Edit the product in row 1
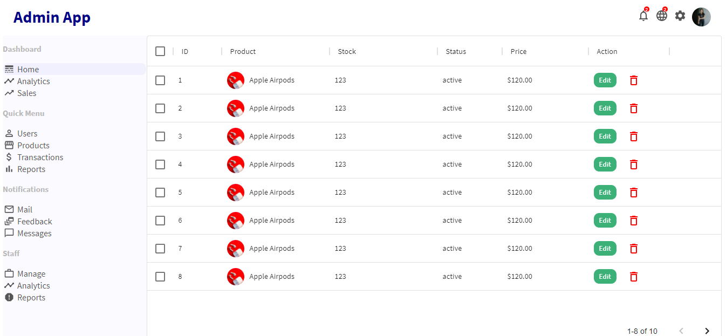Viewport: 726px width, 336px height. click(x=605, y=80)
